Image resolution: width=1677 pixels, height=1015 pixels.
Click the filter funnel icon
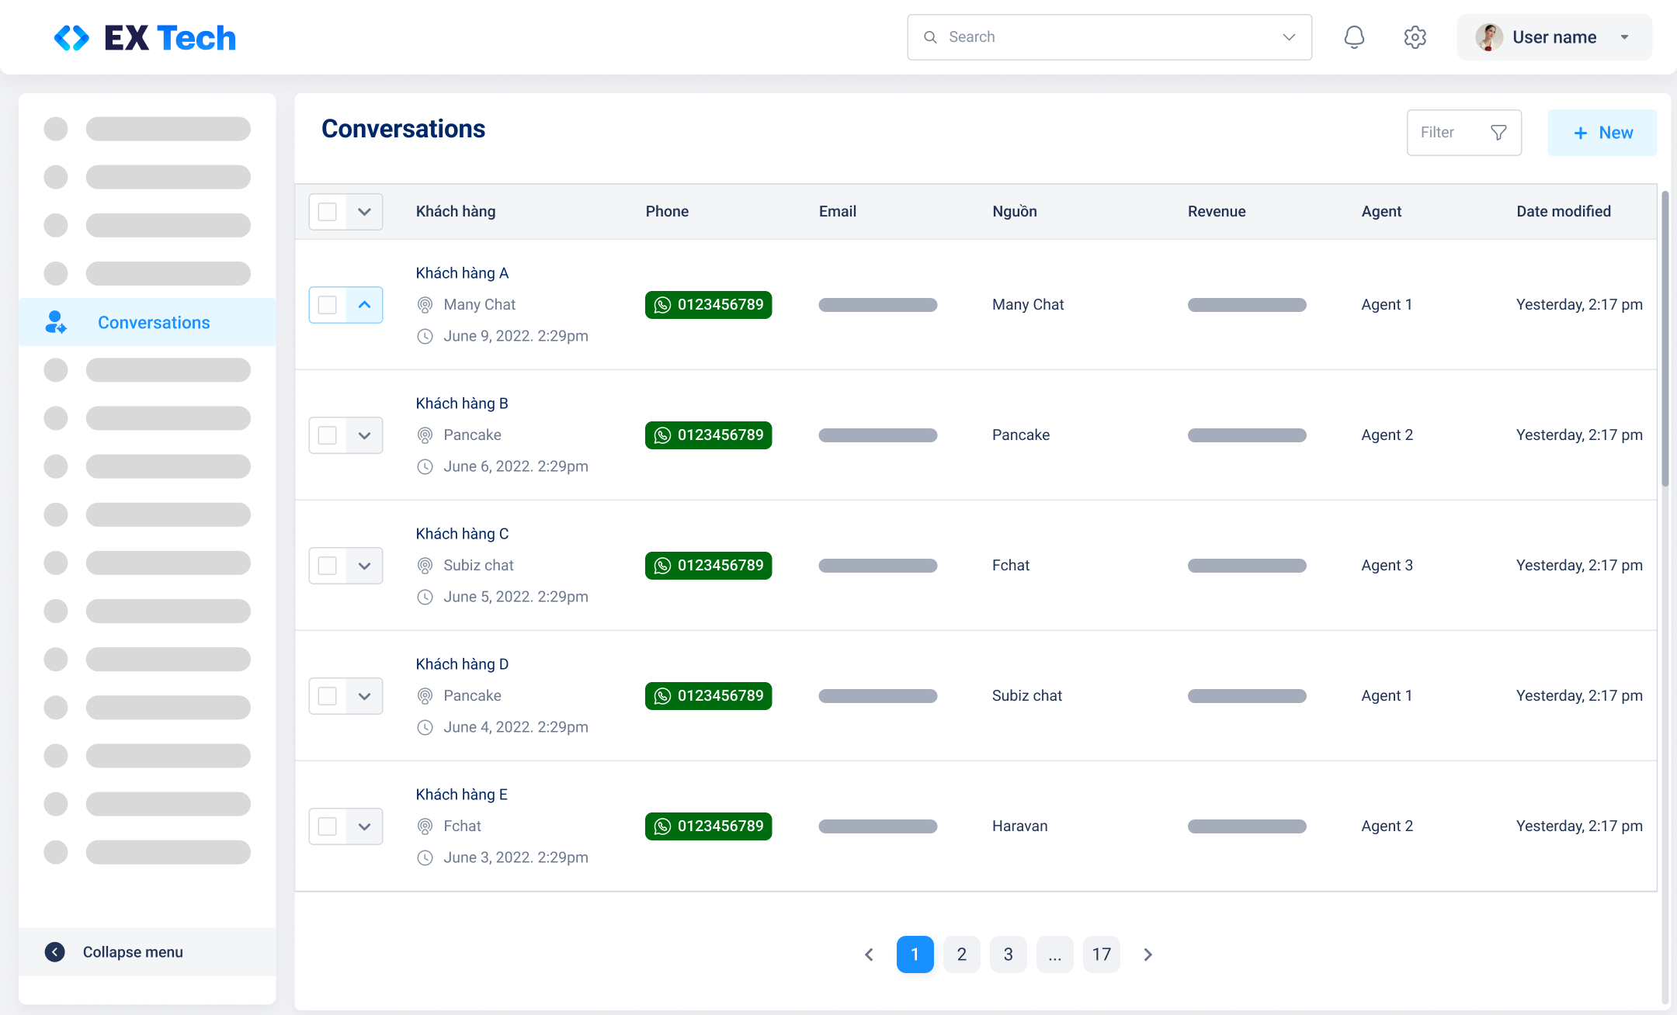(1498, 133)
